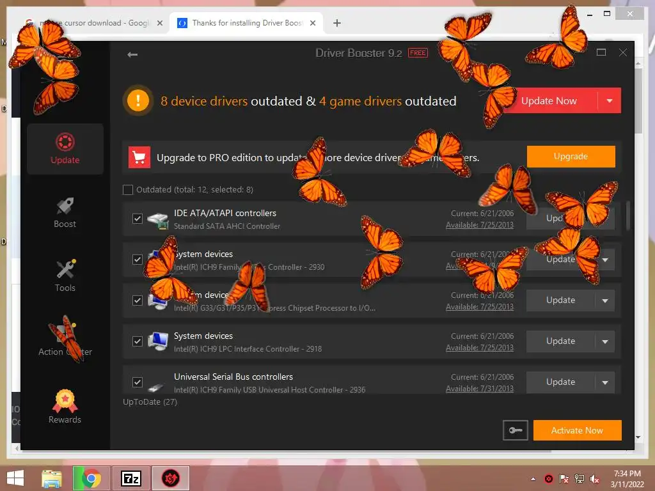655x491 pixels.
Task: Expand dropdown for G33/G31 Chipset update
Action: tap(605, 300)
